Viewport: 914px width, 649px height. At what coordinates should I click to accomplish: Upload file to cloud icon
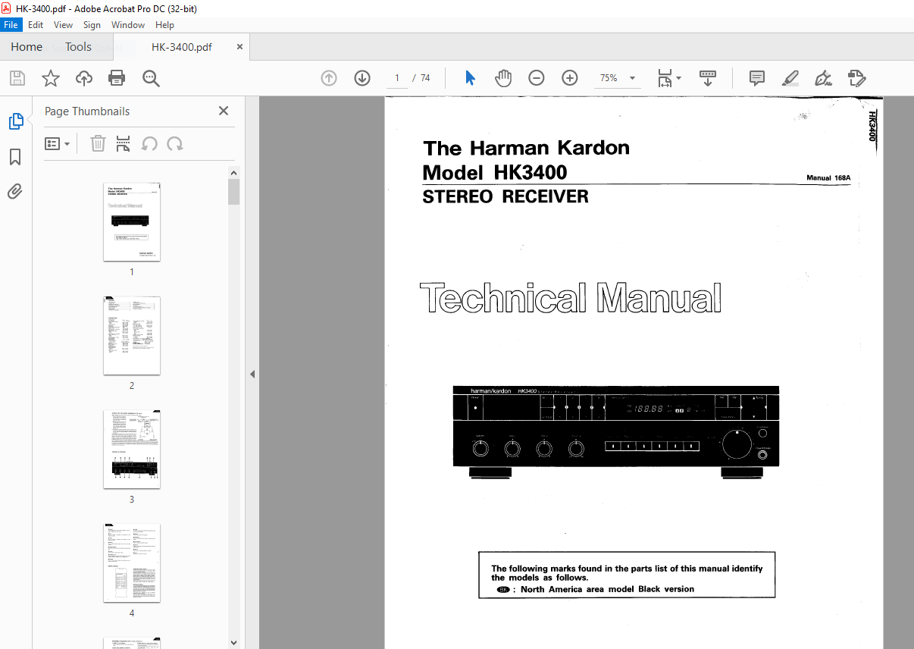click(x=84, y=78)
